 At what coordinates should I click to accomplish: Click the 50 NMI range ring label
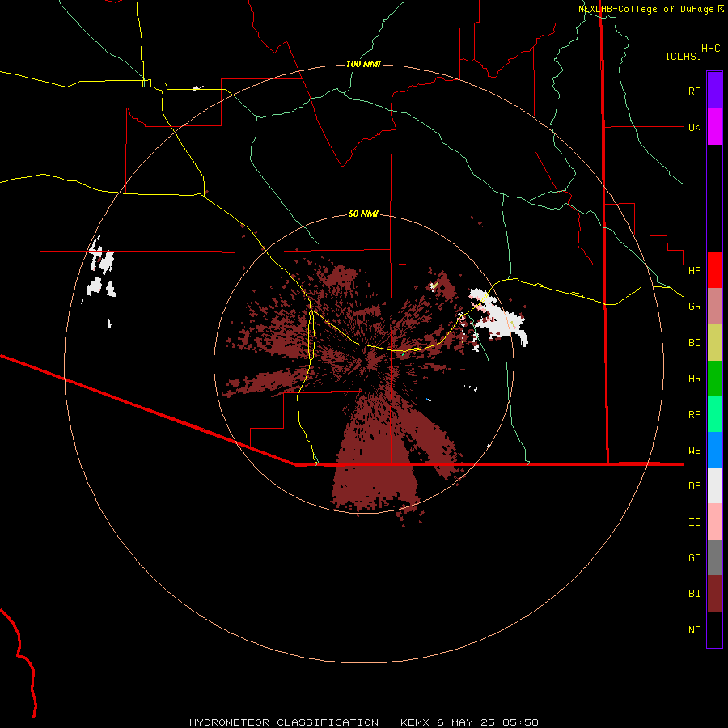[x=363, y=214]
